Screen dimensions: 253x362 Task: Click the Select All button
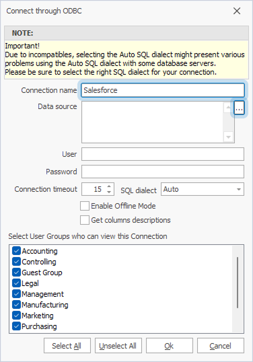click(x=67, y=346)
